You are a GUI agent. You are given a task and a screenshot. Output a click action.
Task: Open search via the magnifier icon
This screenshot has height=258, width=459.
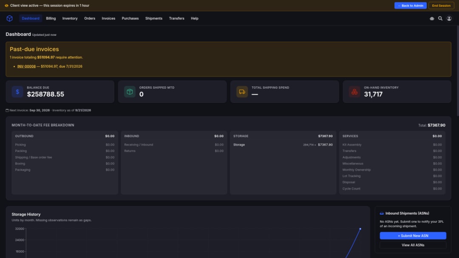pyautogui.click(x=440, y=18)
